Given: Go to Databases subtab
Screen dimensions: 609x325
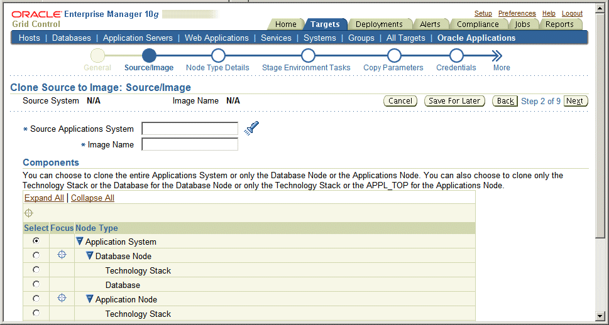Looking at the screenshot, I should click(x=72, y=38).
